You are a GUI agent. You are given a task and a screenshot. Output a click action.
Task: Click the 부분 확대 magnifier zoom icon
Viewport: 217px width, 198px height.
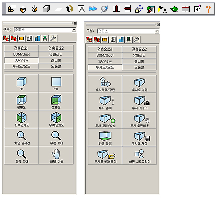click(x=56, y=137)
